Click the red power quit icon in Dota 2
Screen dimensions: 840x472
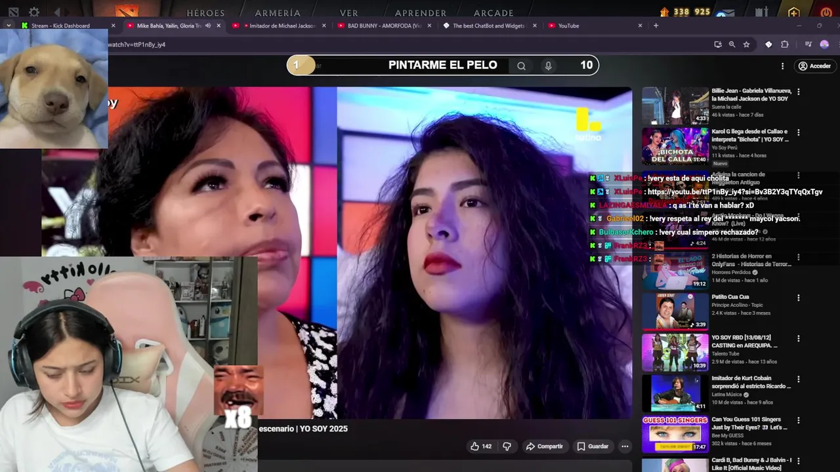tap(826, 12)
